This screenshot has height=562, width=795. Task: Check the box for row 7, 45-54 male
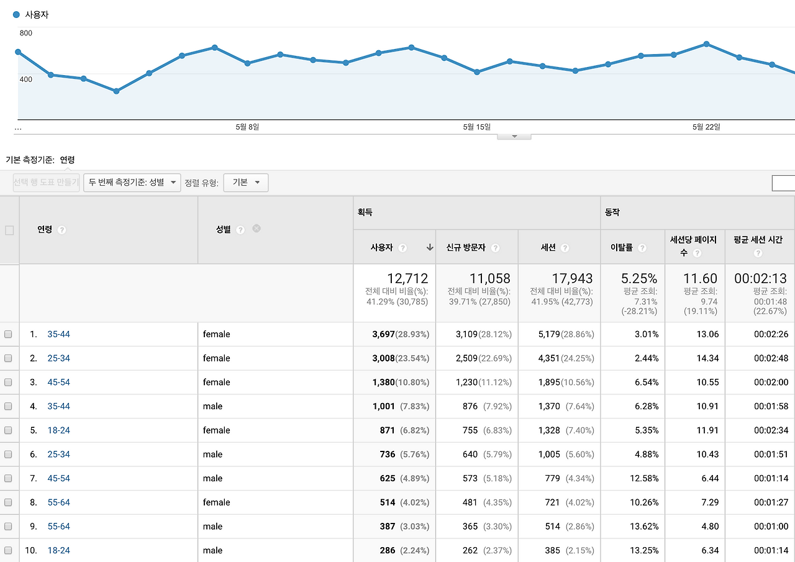point(8,478)
